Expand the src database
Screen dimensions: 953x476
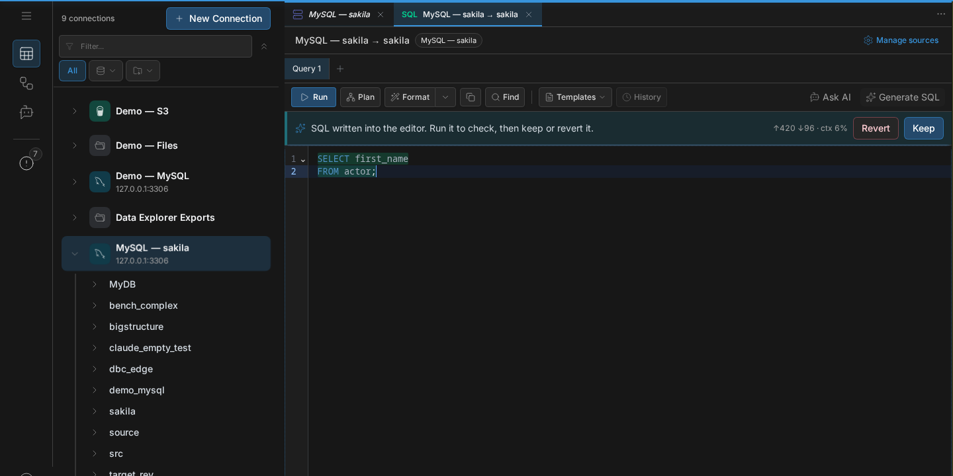(x=94, y=454)
